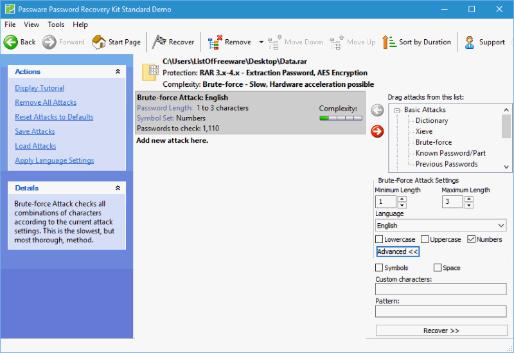The width and height of the screenshot is (514, 353).
Task: Collapse the Actions panel
Action: [x=118, y=71]
